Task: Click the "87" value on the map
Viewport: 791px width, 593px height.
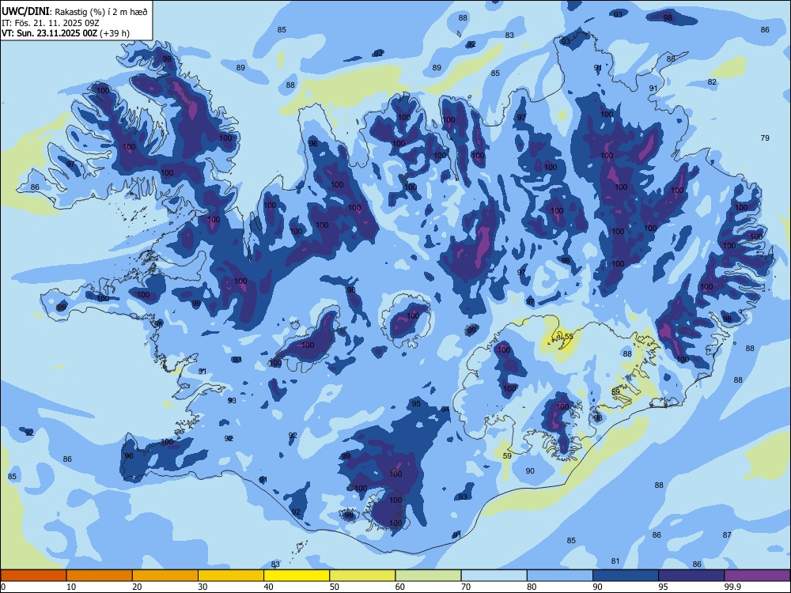Action: pos(726,535)
